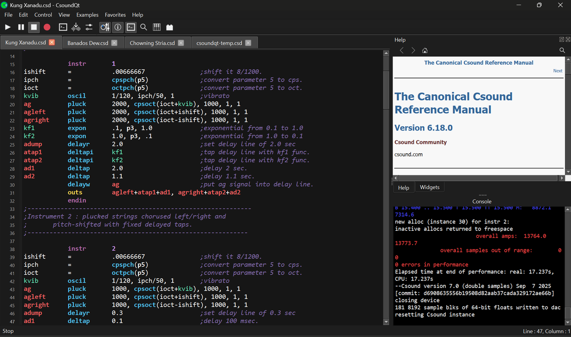Open the Inspector magnifier icon in toolbar

[143, 27]
